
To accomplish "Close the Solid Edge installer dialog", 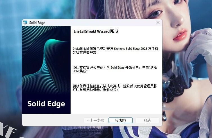I will coord(158,22).
